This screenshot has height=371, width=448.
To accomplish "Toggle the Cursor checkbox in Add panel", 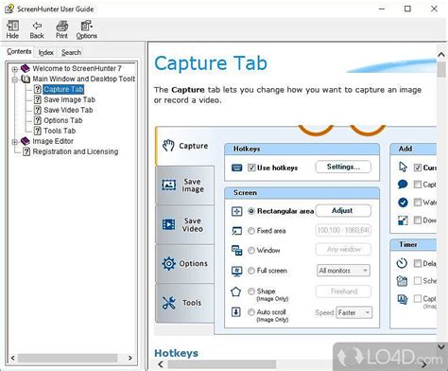I will [418, 168].
